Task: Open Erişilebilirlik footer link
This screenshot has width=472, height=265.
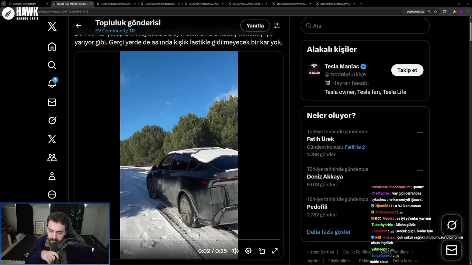Action: pyautogui.click(x=339, y=261)
